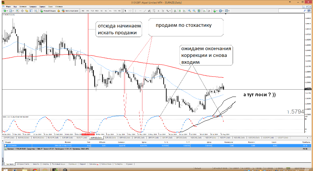Zoom in the chart with magnifier plus
Viewport: 313px width, 171px height.
pos(190,11)
